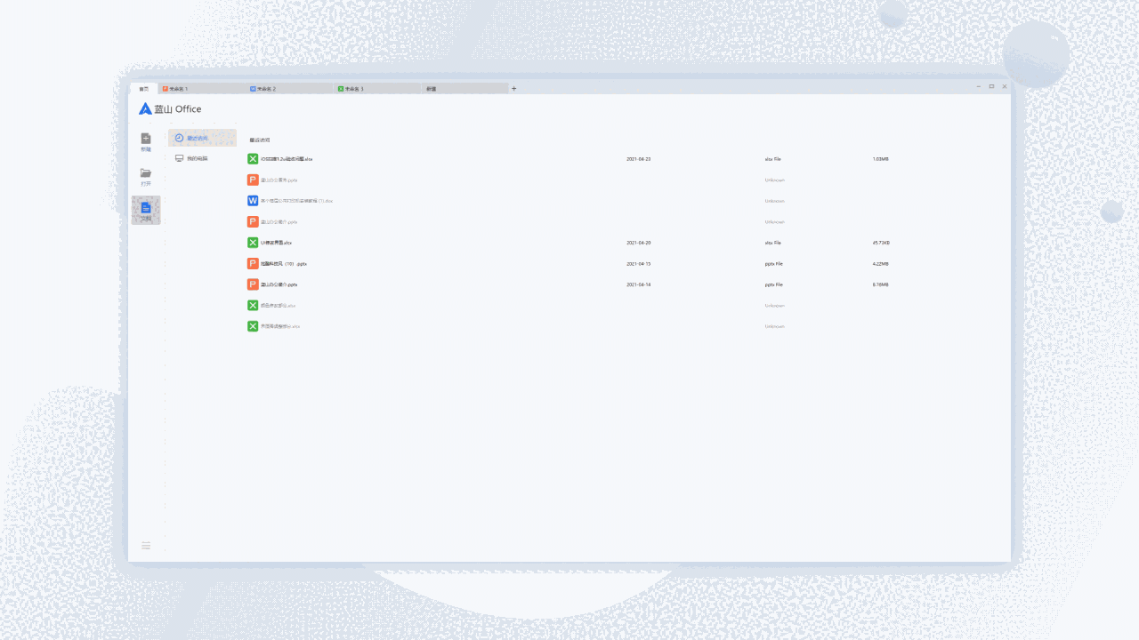Click the Excel icon of the 2021-04-20 file
The width and height of the screenshot is (1139, 640).
[253, 242]
